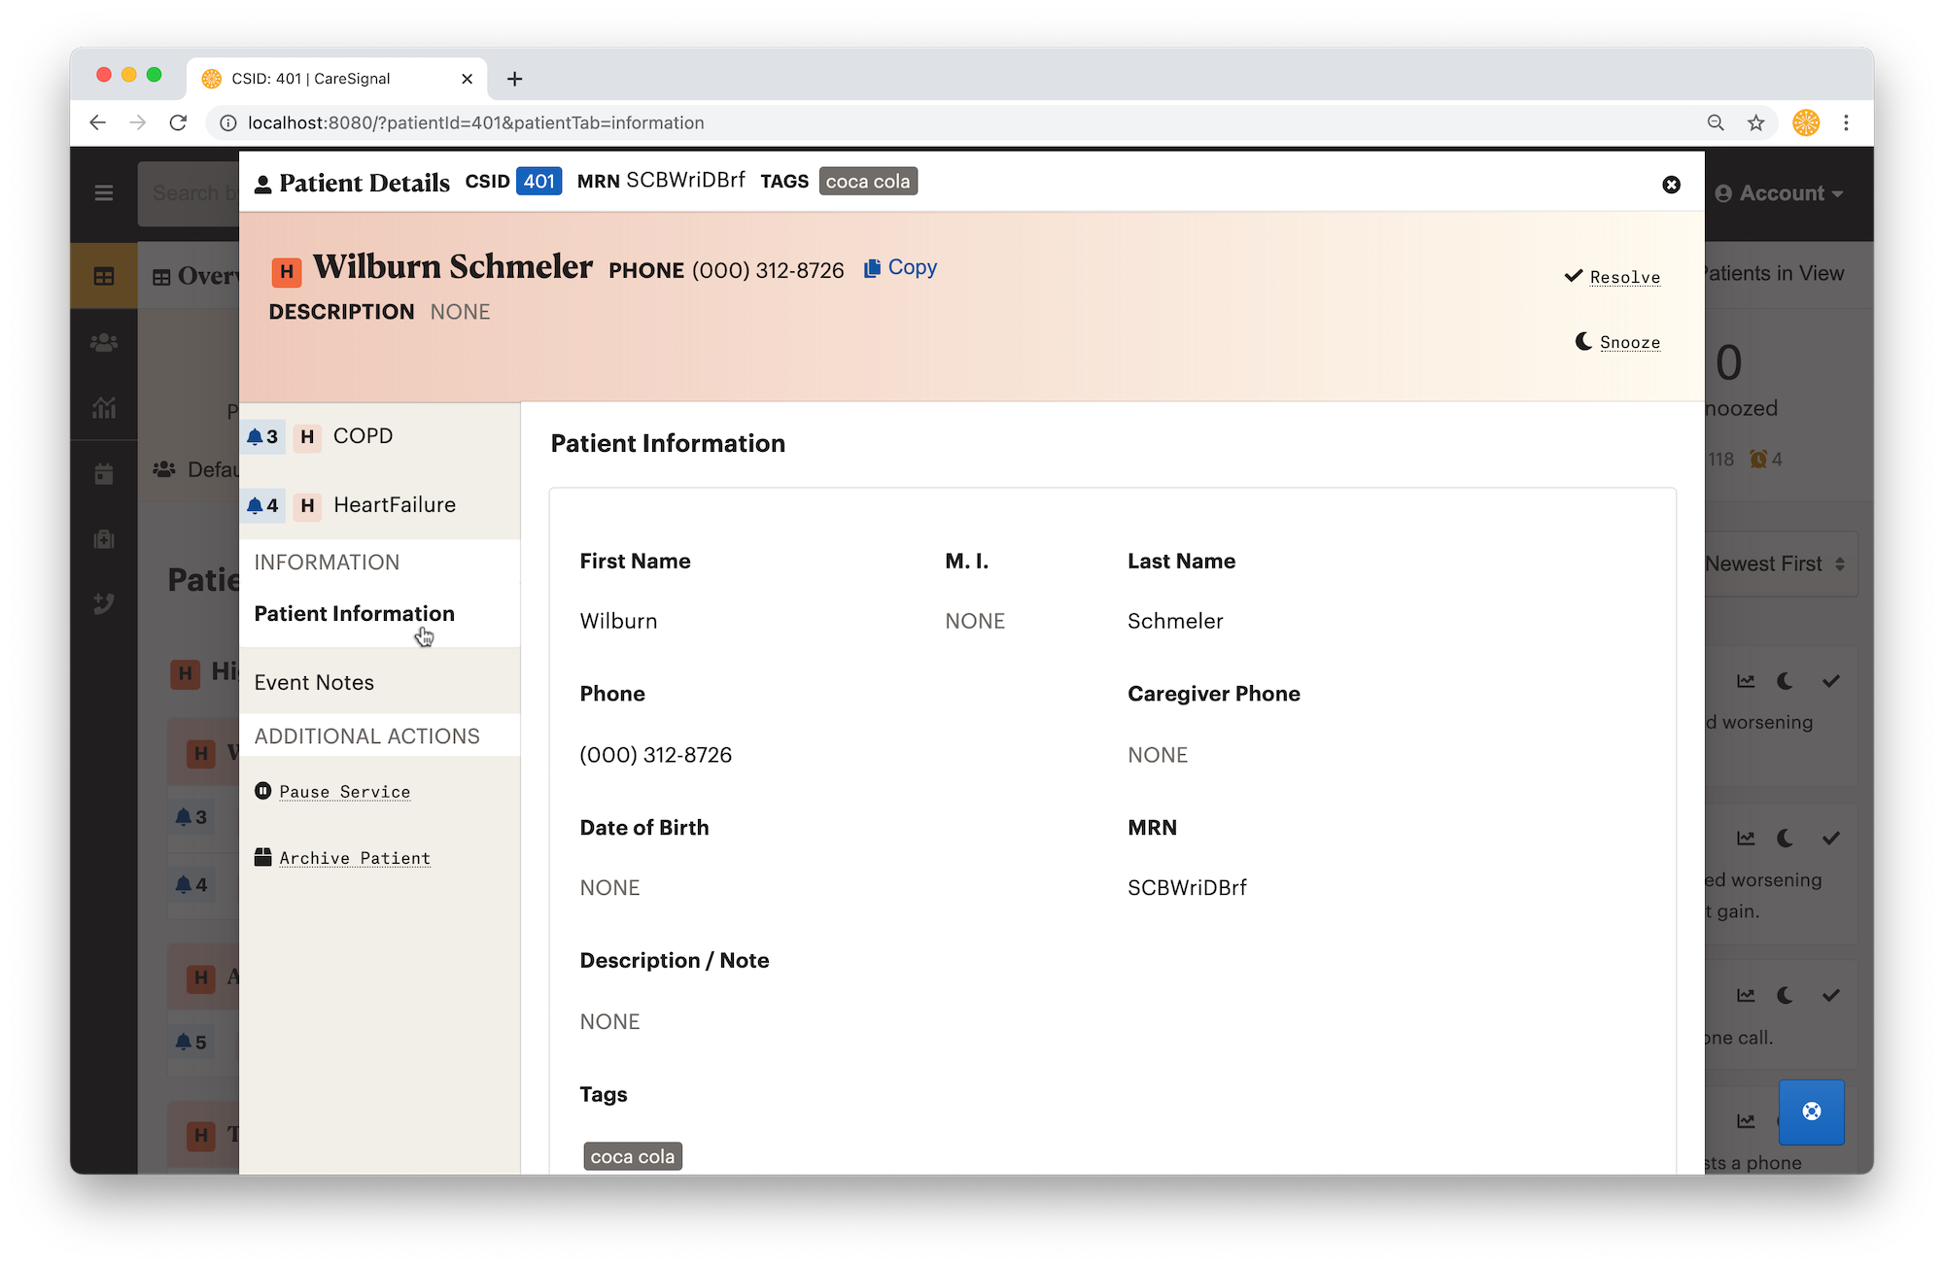Click the Last Name value Schmeler
The width and height of the screenshot is (1944, 1267).
click(x=1175, y=622)
